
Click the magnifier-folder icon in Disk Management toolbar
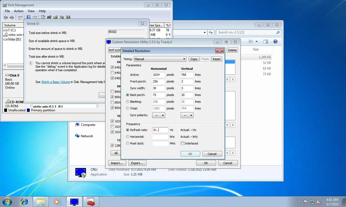[62, 18]
